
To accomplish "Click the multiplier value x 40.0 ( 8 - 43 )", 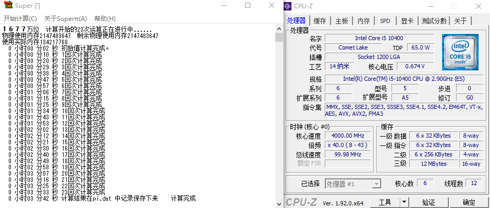I will tap(348, 145).
